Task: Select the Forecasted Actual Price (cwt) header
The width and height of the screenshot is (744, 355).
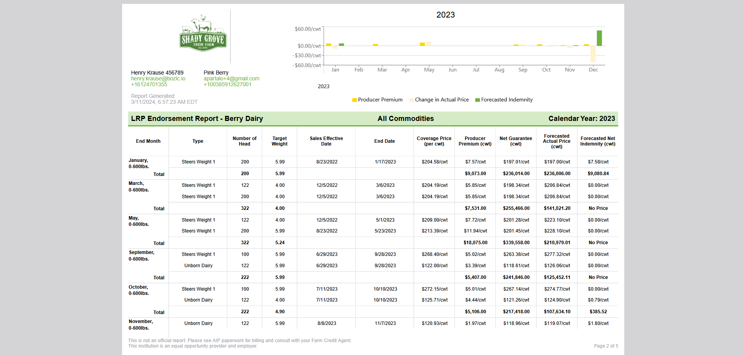Action: click(x=557, y=141)
